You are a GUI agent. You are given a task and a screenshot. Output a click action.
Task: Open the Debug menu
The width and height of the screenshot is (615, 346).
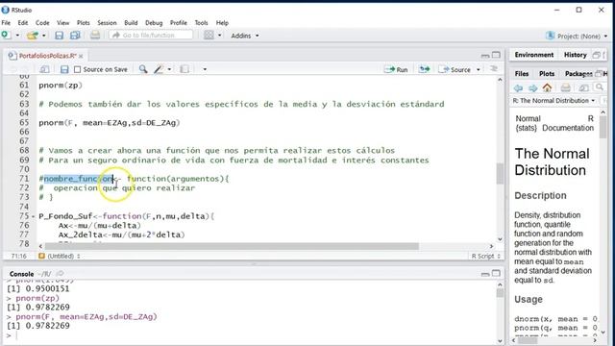[x=154, y=23]
